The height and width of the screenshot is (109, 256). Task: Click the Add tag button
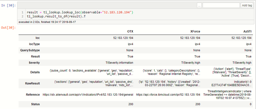247,5
